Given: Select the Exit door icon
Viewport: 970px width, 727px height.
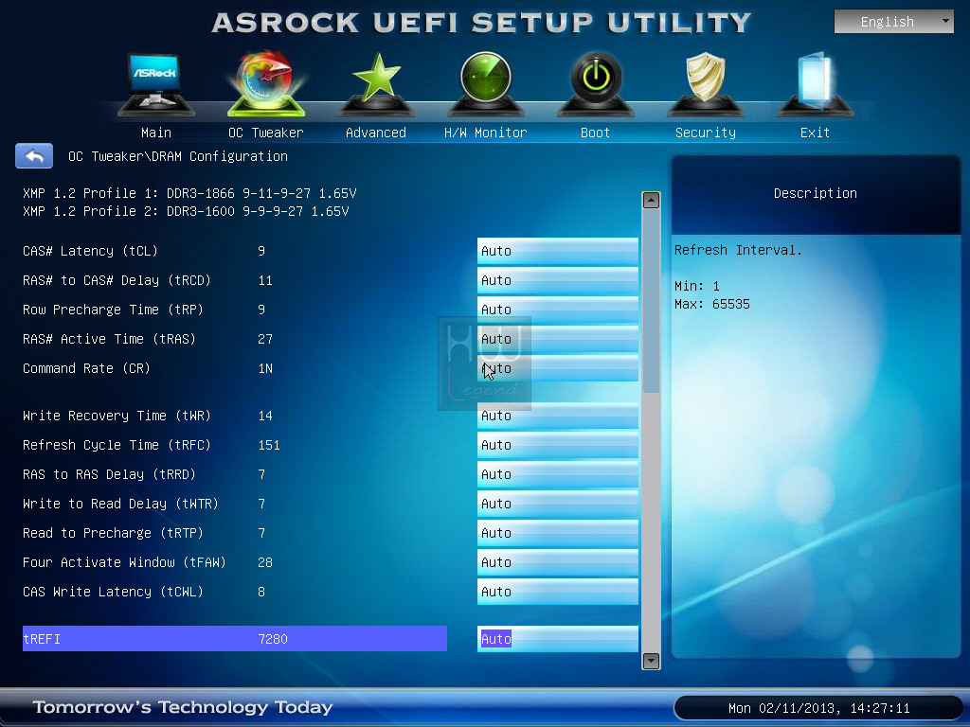Looking at the screenshot, I should [815, 84].
